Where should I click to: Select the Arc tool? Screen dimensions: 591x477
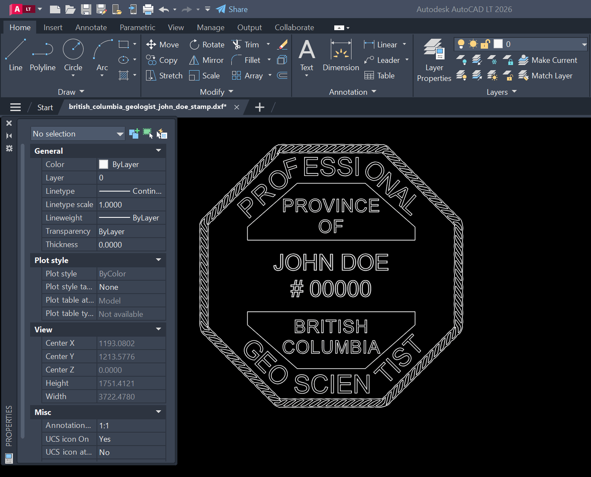102,55
